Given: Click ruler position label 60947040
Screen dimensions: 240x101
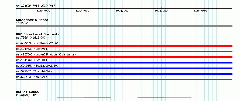Looking at the screenshot, I should [122, 11].
